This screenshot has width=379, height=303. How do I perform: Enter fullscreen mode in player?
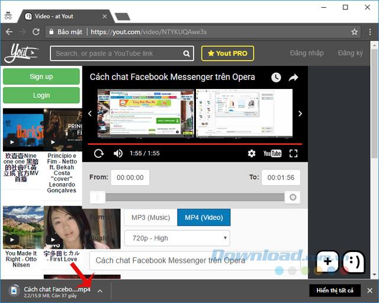(x=294, y=154)
